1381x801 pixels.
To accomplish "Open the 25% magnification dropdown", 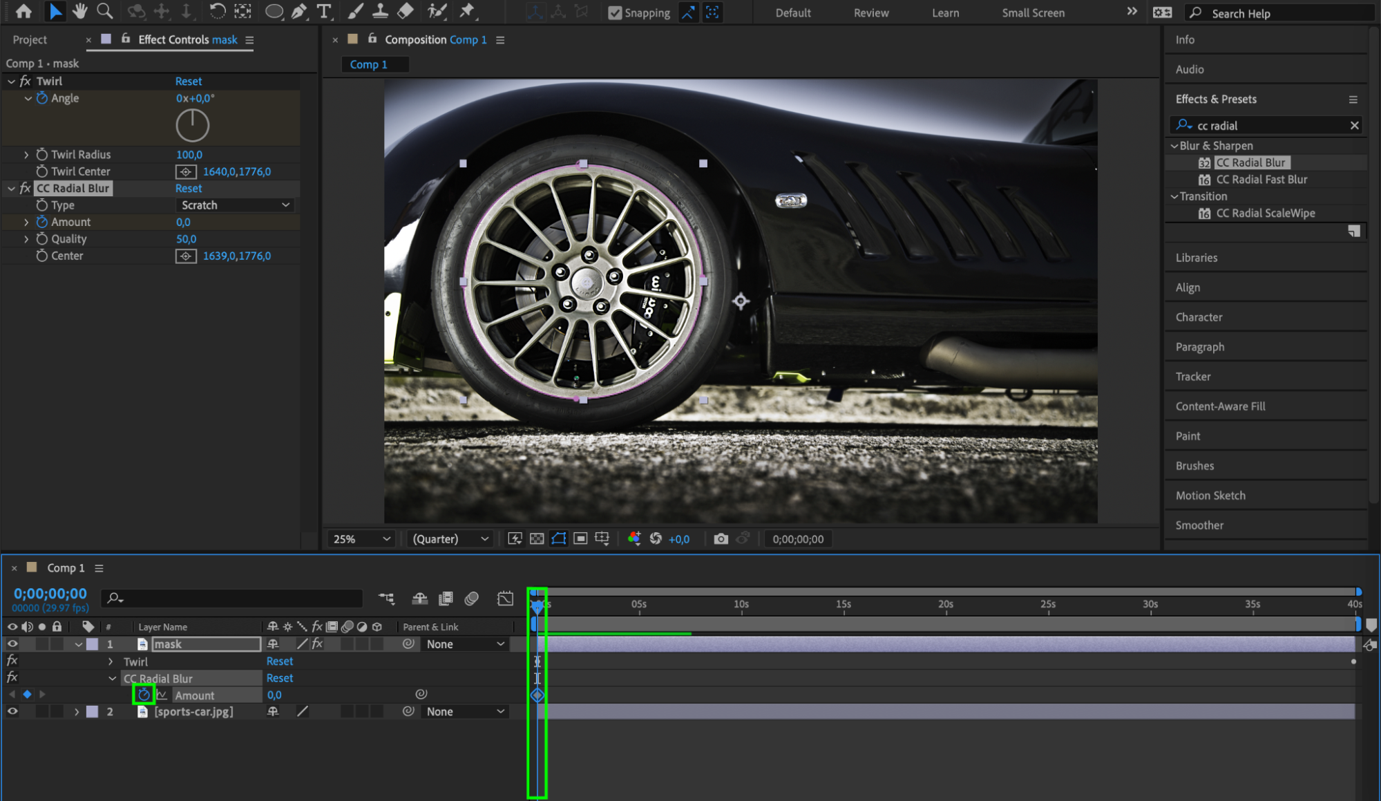I will click(x=362, y=538).
